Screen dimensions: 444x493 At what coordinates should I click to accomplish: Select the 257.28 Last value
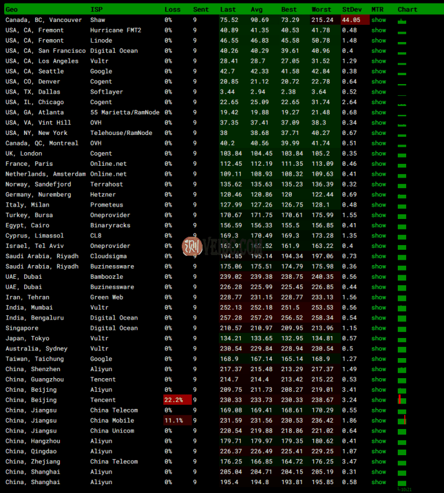pos(231,318)
